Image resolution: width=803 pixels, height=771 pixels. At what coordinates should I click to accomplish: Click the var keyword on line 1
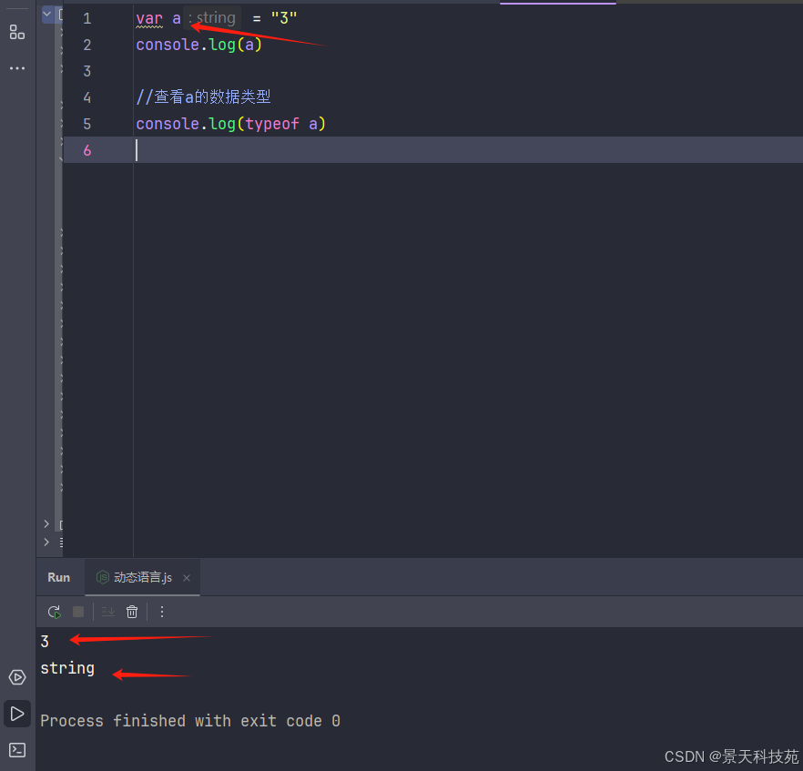pyautogui.click(x=149, y=19)
